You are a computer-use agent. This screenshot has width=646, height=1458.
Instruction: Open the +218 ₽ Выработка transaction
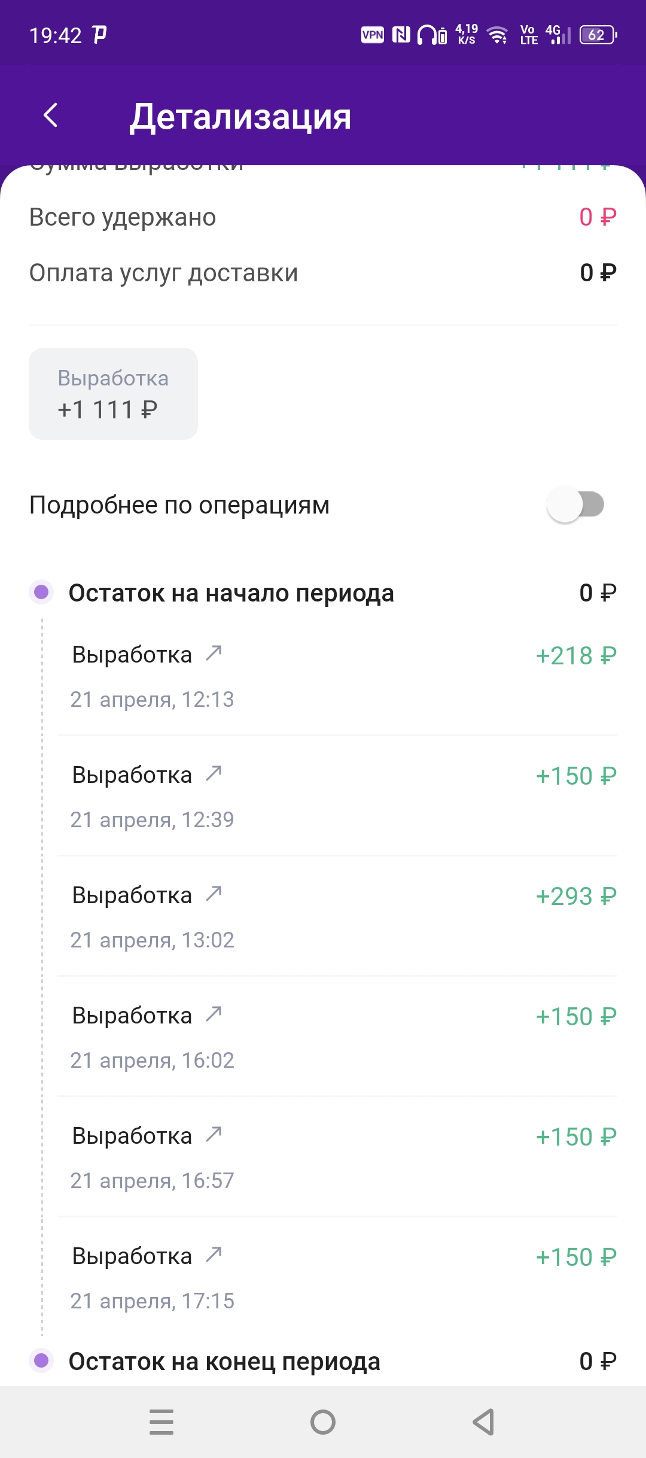(x=337, y=677)
